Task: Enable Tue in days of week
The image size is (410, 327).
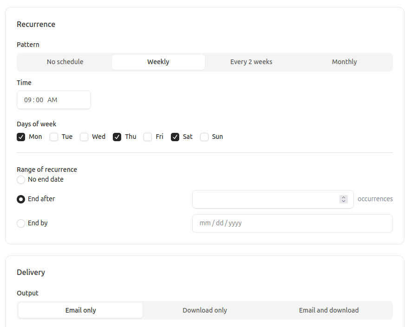Action: [54, 137]
